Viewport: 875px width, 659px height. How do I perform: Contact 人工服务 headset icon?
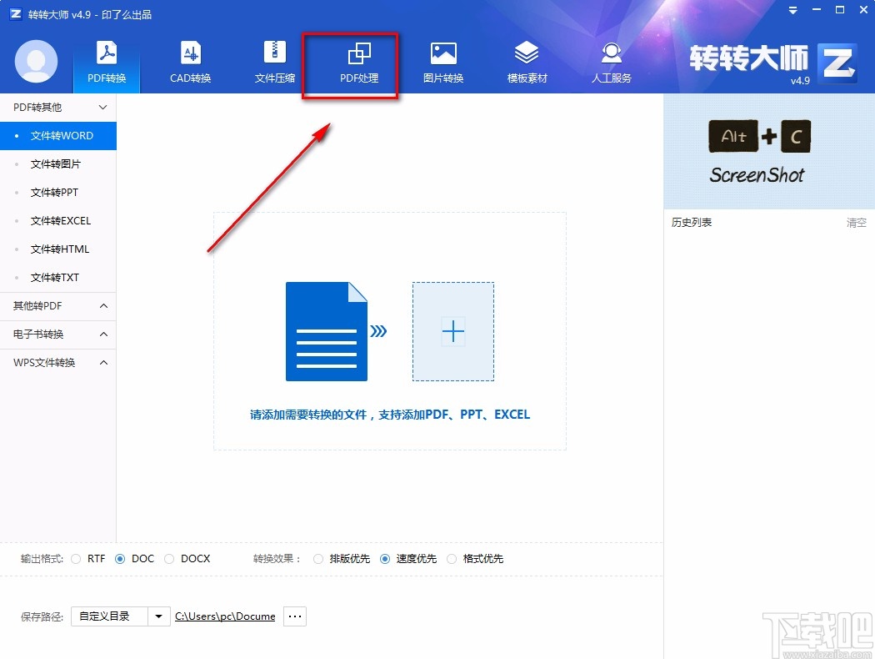pos(612,53)
